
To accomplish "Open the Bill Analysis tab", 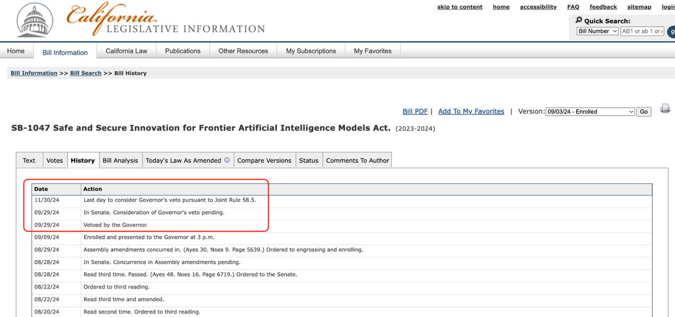I will point(120,160).
